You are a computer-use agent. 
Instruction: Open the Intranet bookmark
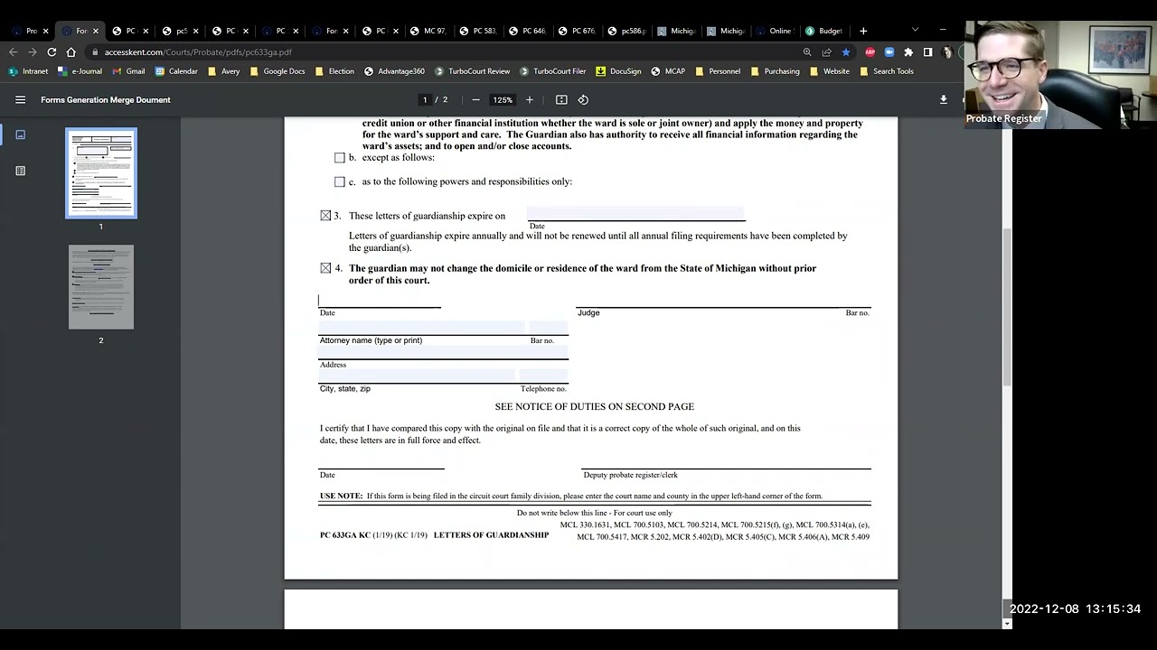pos(28,71)
